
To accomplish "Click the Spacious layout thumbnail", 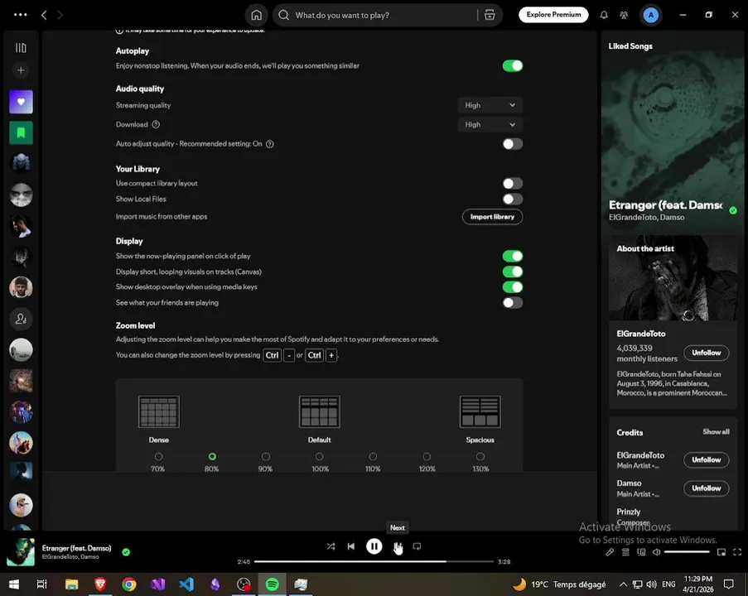I will coord(480,412).
